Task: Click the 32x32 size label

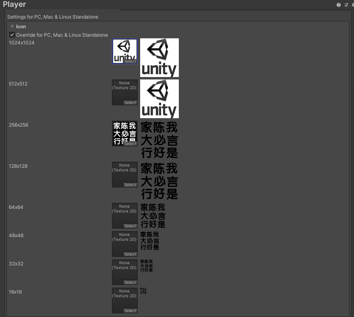Action: 16,264
